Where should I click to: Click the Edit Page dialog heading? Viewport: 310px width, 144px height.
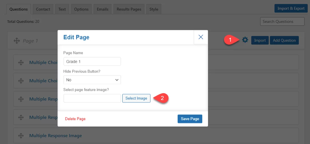pyautogui.click(x=76, y=37)
